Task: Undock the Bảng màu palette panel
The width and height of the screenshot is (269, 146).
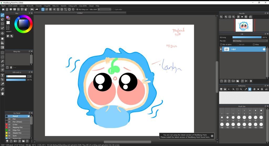Action: point(29,51)
